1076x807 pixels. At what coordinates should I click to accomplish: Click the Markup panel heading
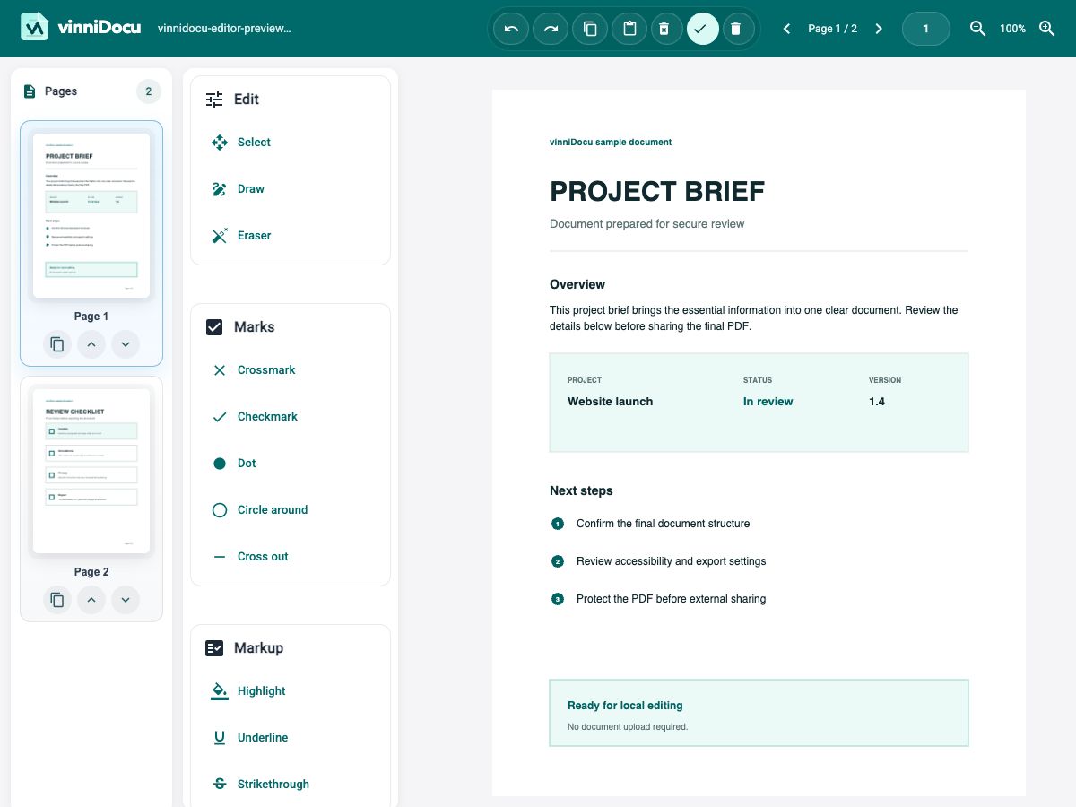click(258, 648)
